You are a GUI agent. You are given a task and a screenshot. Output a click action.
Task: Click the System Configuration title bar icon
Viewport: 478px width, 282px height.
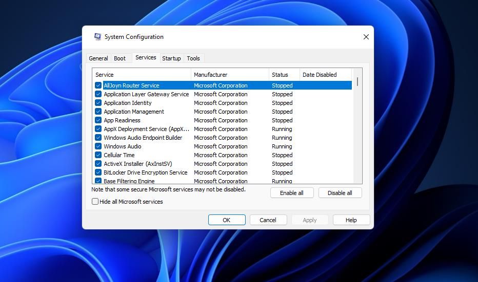click(97, 37)
